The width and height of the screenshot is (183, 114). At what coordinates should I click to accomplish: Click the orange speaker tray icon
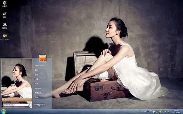coord(166,112)
